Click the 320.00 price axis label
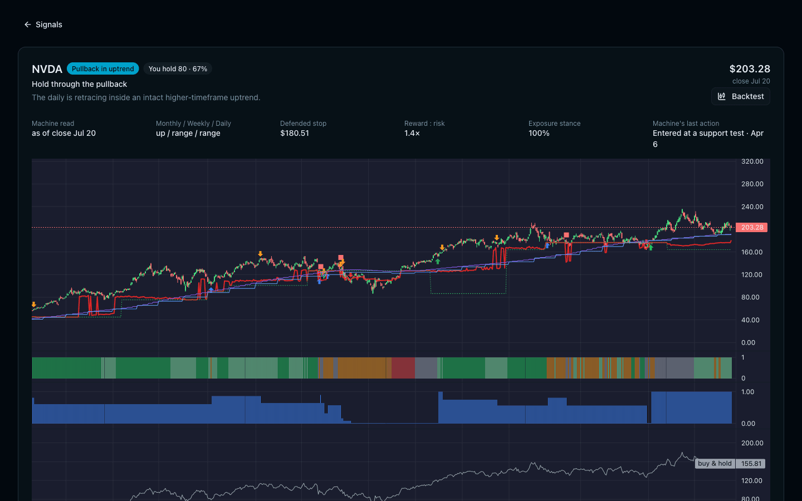This screenshot has height=501, width=802. pos(752,161)
